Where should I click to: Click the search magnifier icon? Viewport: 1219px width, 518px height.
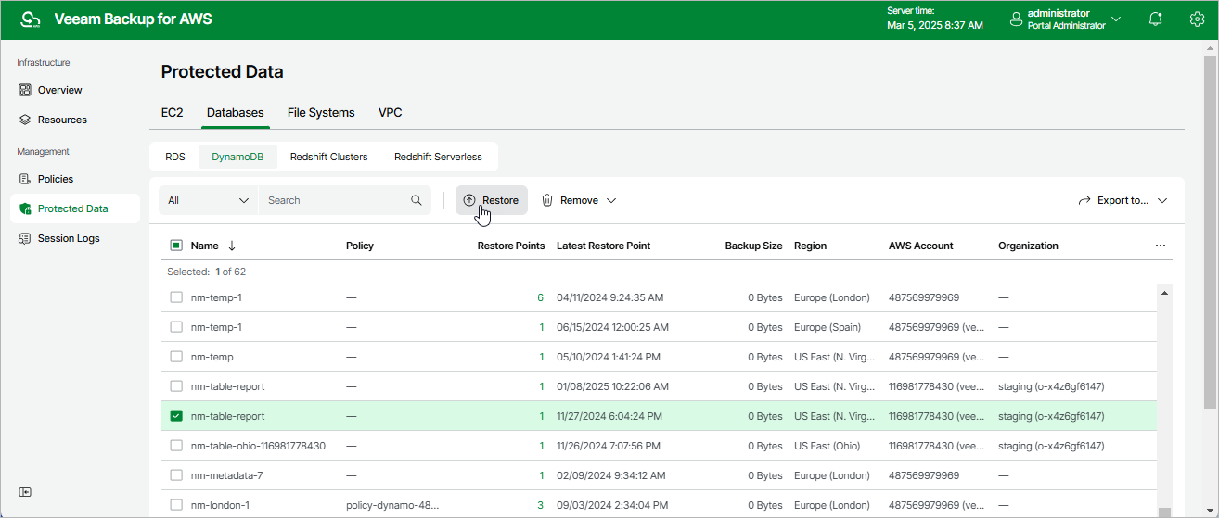(x=417, y=200)
